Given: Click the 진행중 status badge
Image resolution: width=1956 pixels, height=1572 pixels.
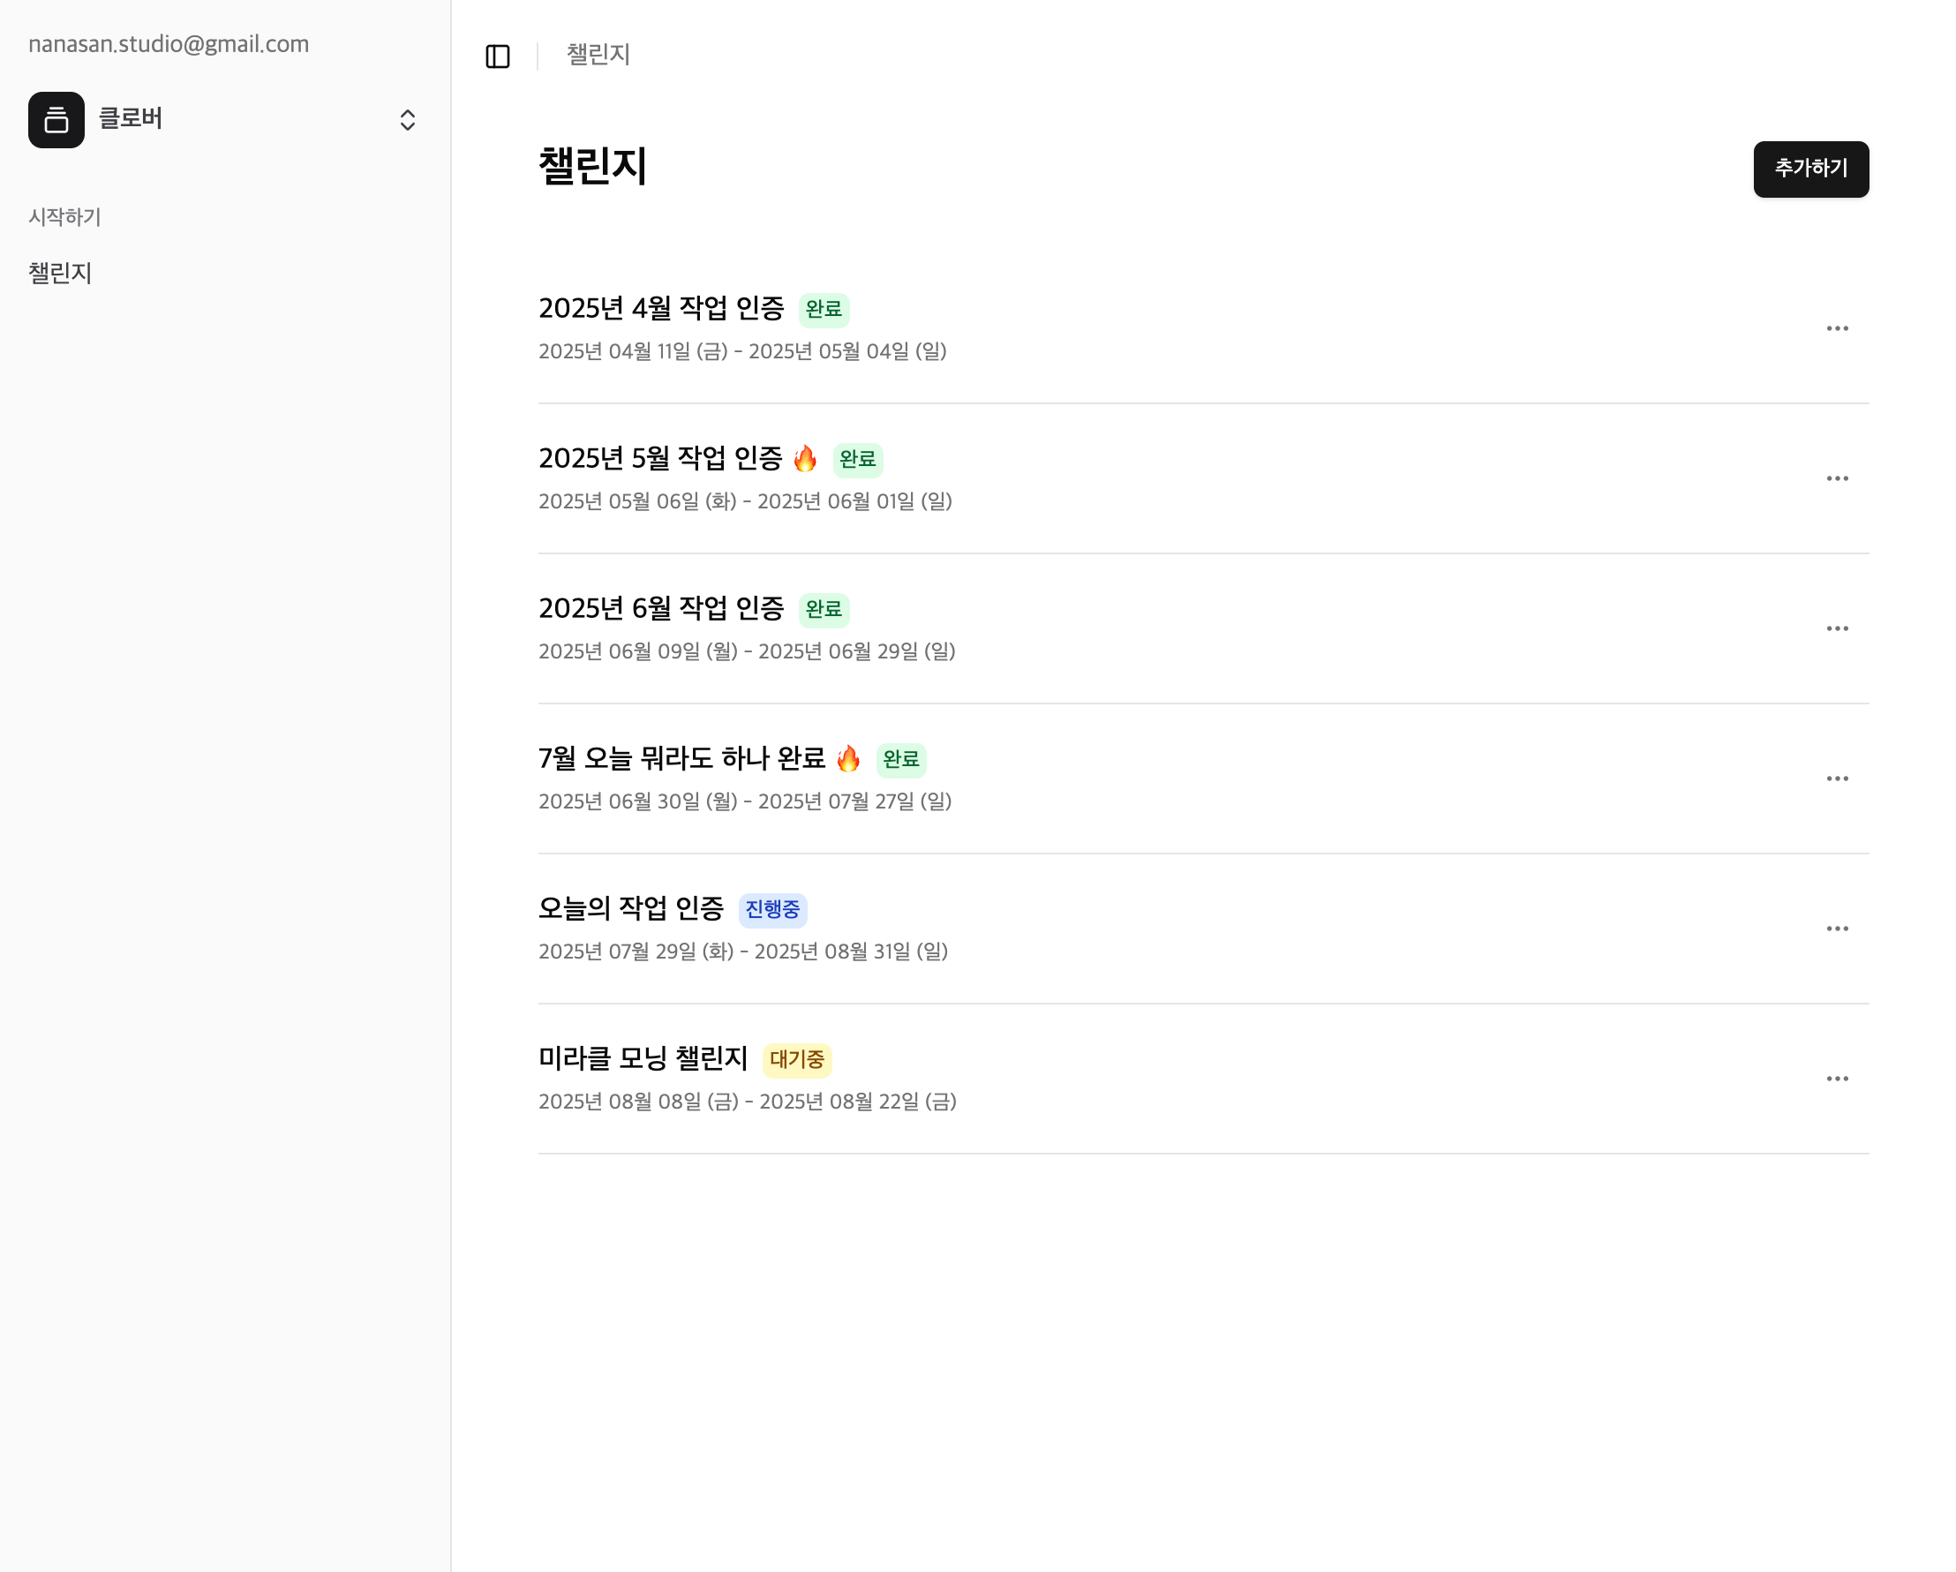Looking at the screenshot, I should coord(772,909).
